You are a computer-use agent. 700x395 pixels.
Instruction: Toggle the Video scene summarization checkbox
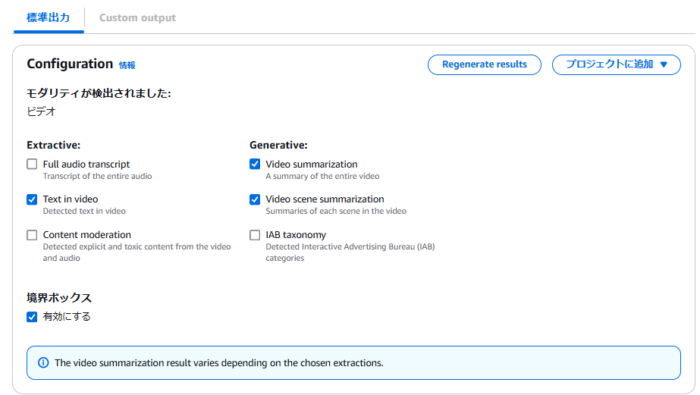click(255, 199)
